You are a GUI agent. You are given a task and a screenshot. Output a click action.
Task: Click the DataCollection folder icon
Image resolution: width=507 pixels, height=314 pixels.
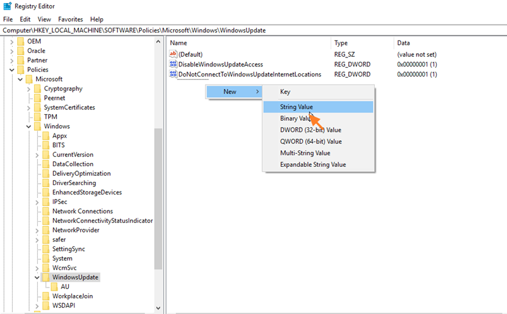tap(46, 164)
